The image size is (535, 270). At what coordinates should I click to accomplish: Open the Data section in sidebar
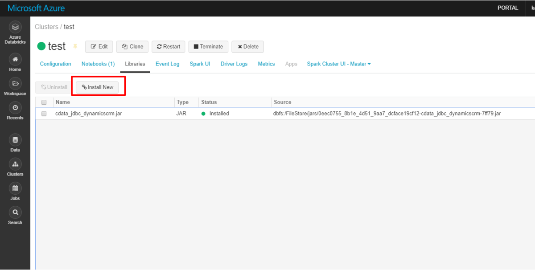tap(15, 140)
